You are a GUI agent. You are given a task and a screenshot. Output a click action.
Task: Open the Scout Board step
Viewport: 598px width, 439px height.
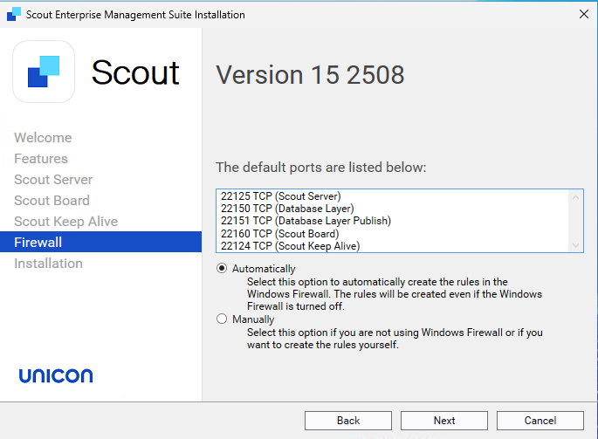[x=52, y=201]
